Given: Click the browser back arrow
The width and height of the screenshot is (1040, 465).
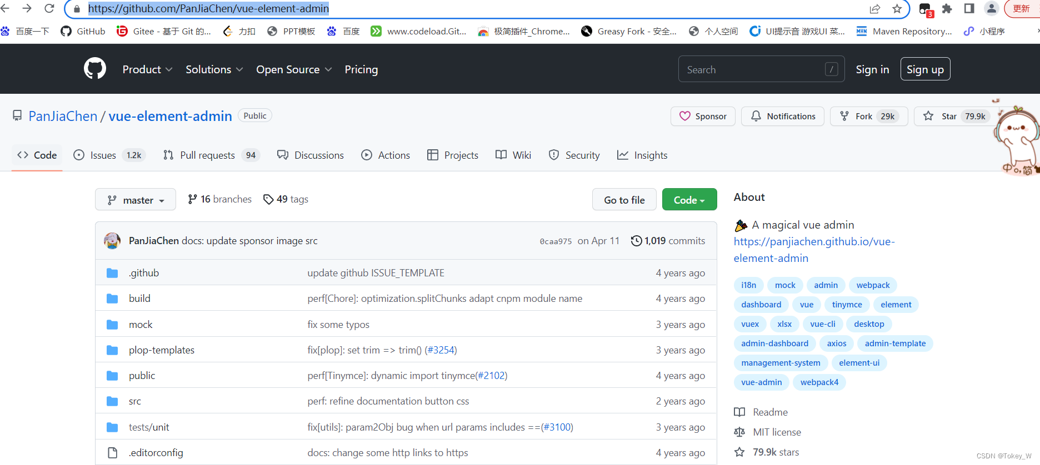Looking at the screenshot, I should pyautogui.click(x=5, y=8).
